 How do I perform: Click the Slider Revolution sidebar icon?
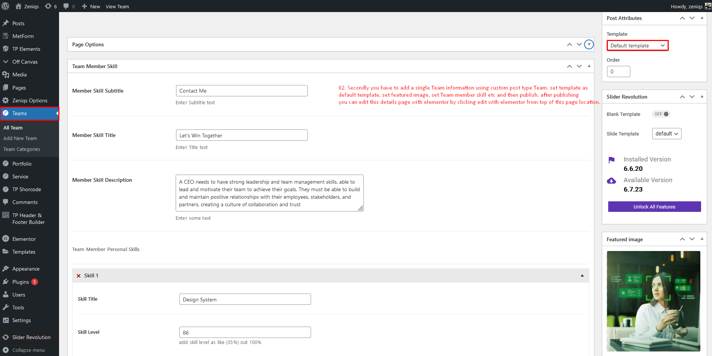[x=6, y=337]
